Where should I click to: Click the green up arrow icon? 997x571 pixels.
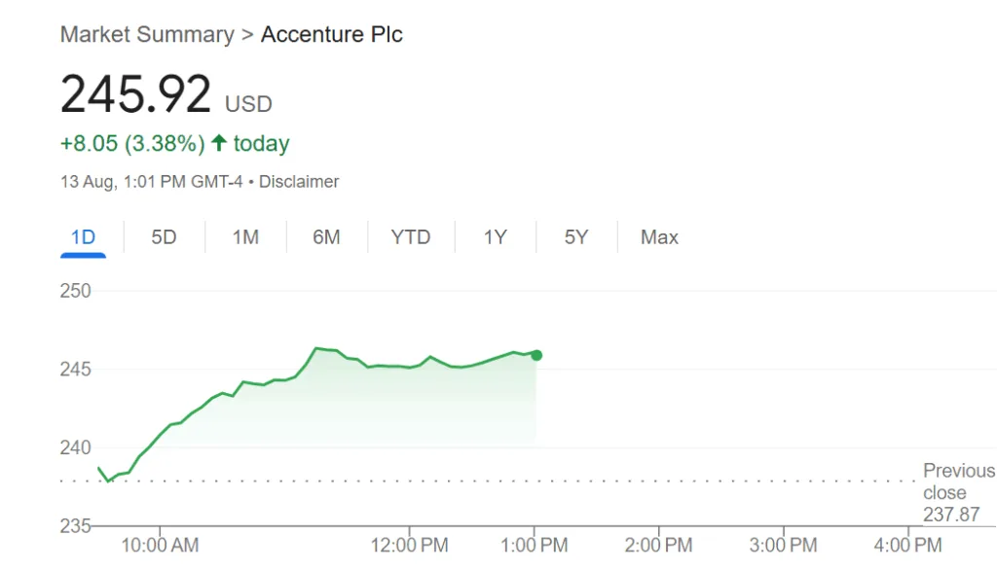[219, 143]
